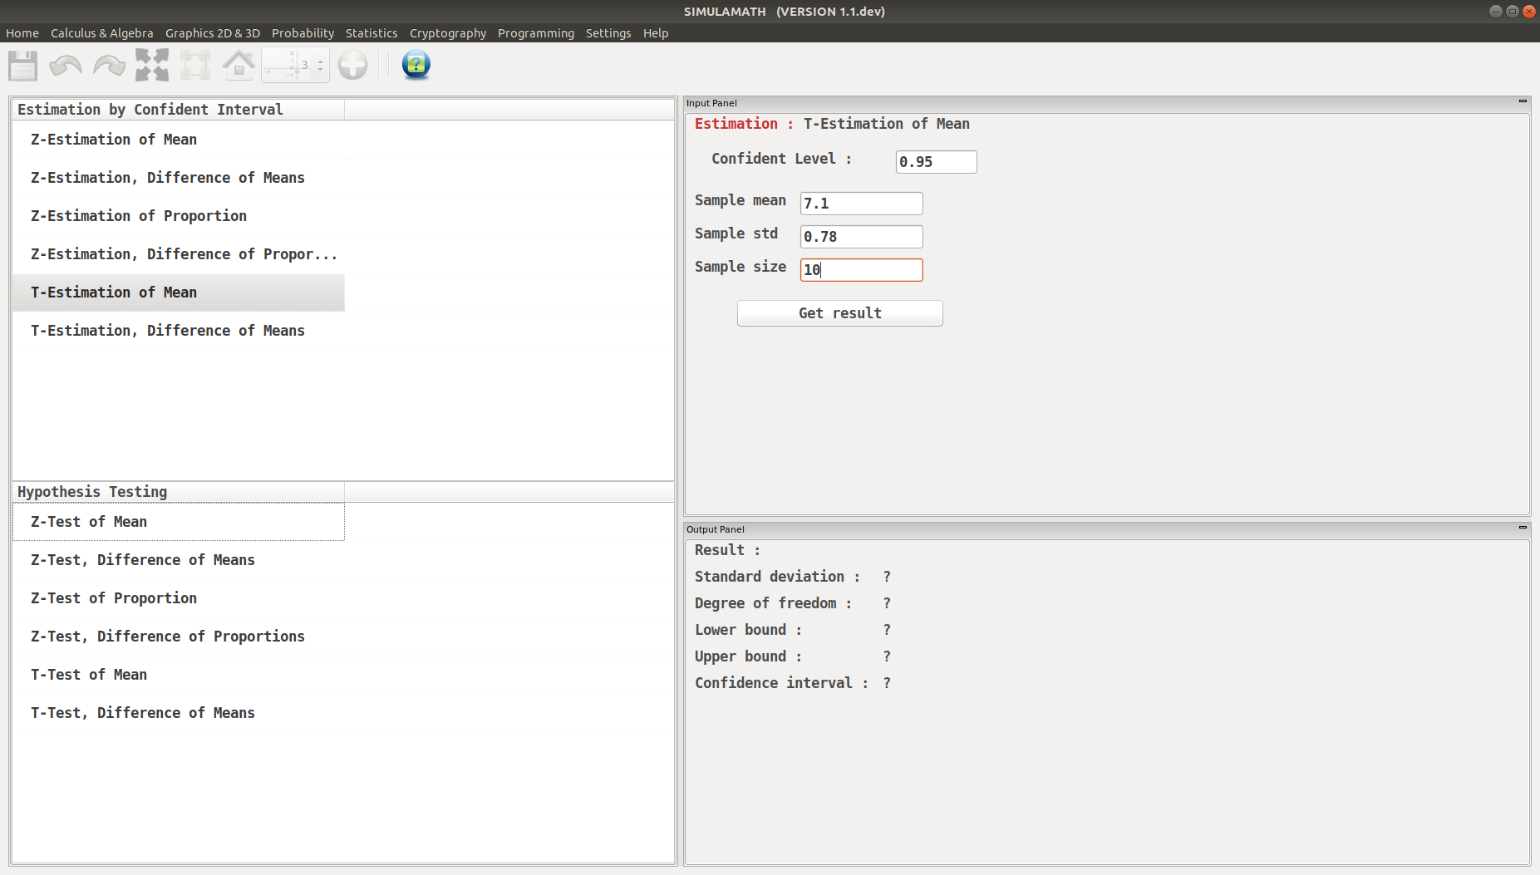
Task: Click the Estimation by Confident Interval header
Action: (x=179, y=110)
